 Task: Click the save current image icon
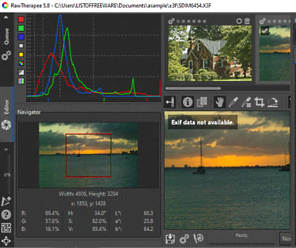coord(170,239)
